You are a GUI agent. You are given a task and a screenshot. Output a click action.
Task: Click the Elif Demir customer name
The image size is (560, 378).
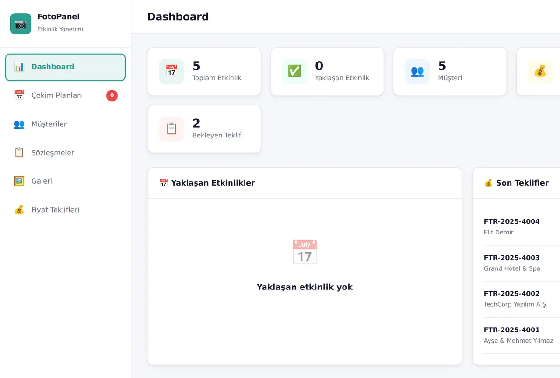(x=498, y=232)
